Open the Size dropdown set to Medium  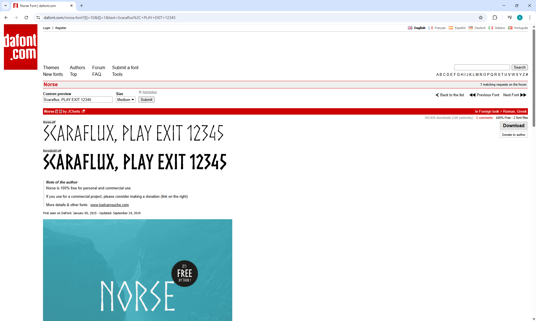point(125,100)
